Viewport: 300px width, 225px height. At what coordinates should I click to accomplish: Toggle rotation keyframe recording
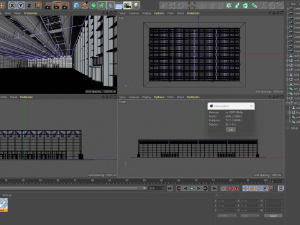tap(259, 189)
